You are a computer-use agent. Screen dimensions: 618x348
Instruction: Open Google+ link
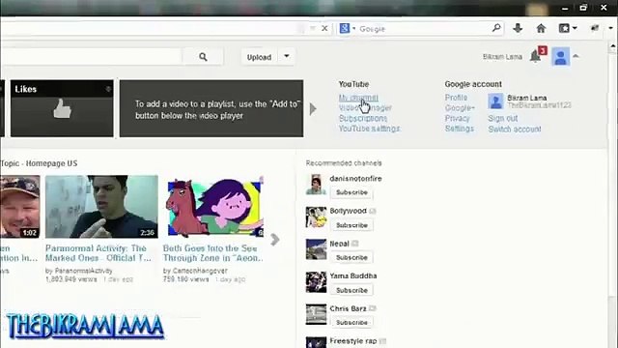point(460,107)
